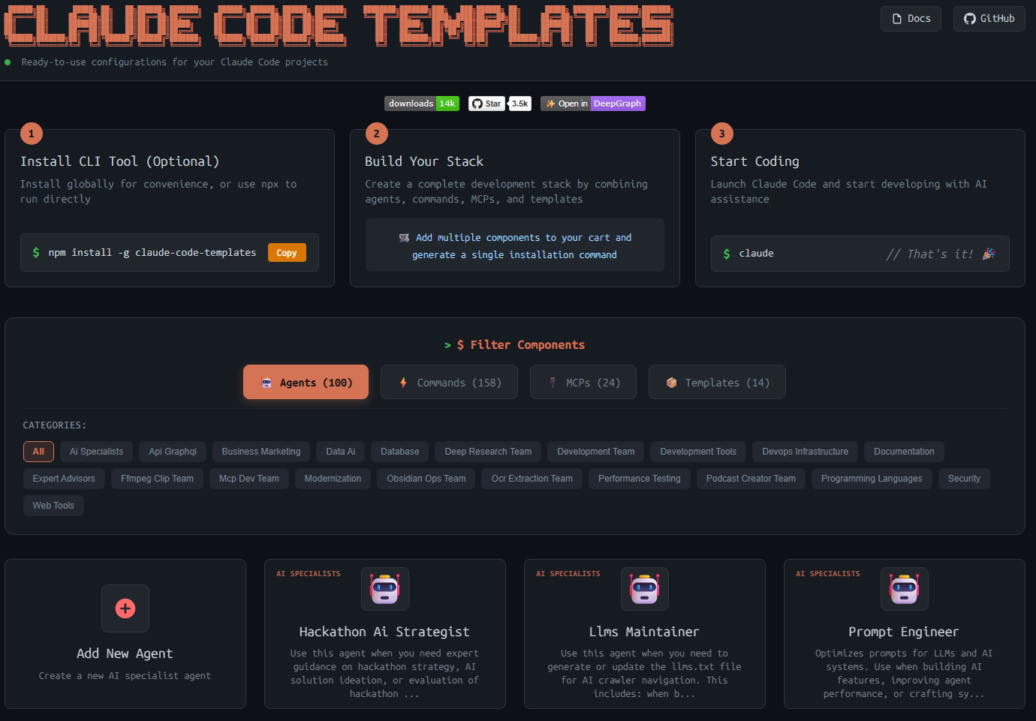Viewport: 1036px width, 721px height.
Task: Filter by Database category
Action: (x=400, y=452)
